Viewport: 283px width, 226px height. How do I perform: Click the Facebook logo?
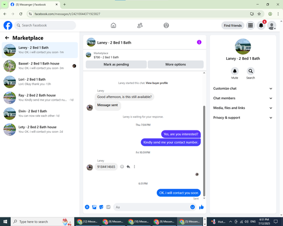point(8,25)
